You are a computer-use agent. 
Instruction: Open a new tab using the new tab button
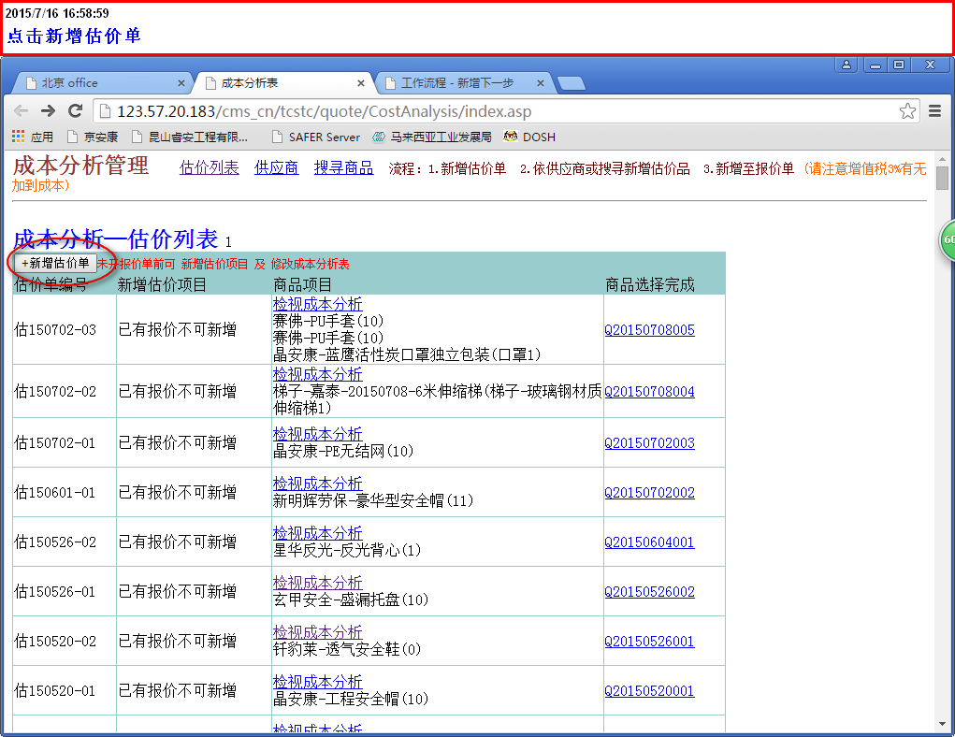tap(571, 83)
